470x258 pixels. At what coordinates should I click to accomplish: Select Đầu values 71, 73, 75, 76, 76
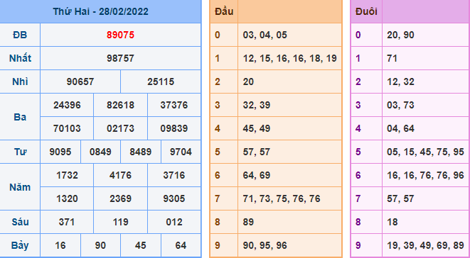pyautogui.click(x=282, y=198)
